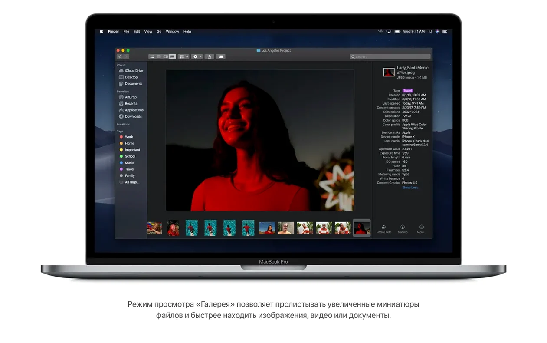Image resolution: width=547 pixels, height=343 pixels.
Task: Open Applications in the sidebar
Action: point(131,110)
